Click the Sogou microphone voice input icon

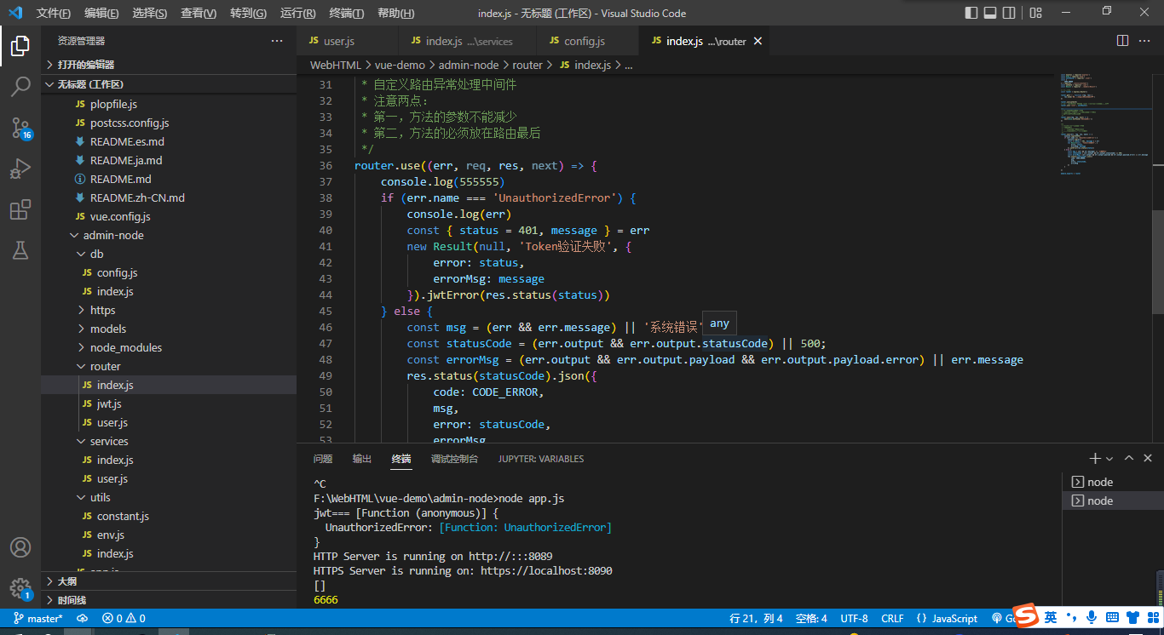click(x=1092, y=617)
